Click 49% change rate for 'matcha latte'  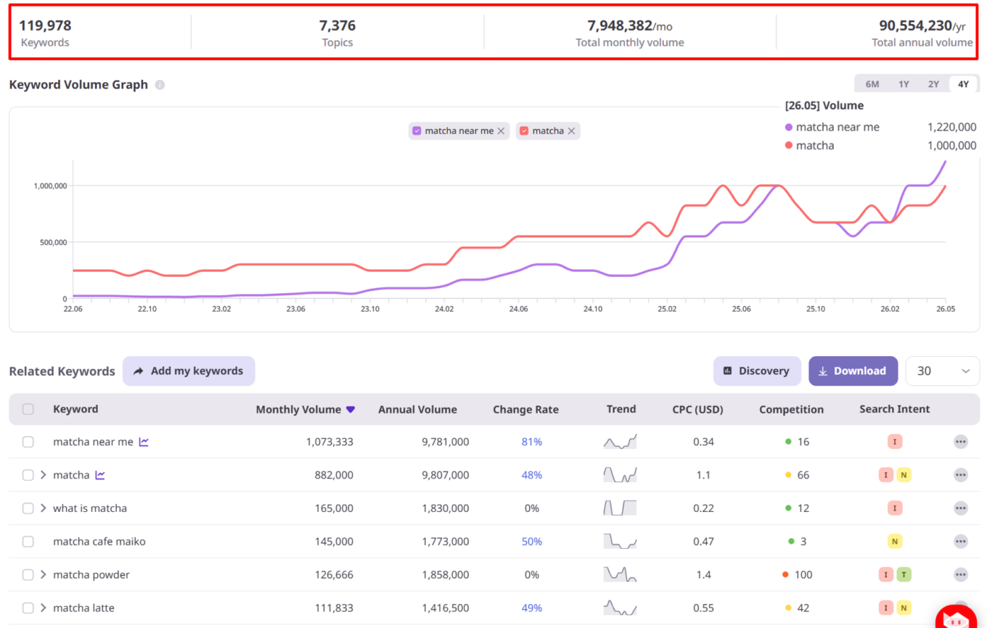532,608
